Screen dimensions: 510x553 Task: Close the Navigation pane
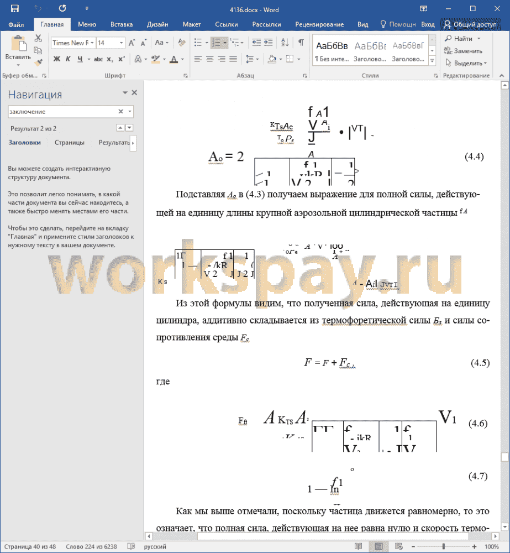134,93
